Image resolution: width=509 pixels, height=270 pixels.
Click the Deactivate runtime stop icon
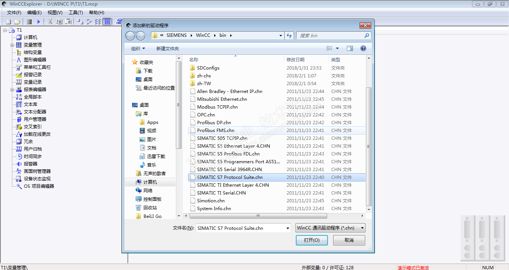click(x=29, y=22)
